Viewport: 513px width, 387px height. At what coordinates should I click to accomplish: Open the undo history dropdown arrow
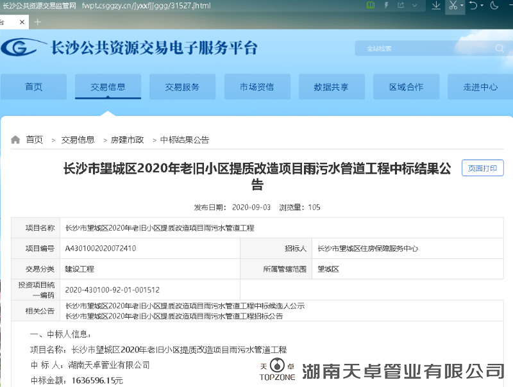pos(483,6)
